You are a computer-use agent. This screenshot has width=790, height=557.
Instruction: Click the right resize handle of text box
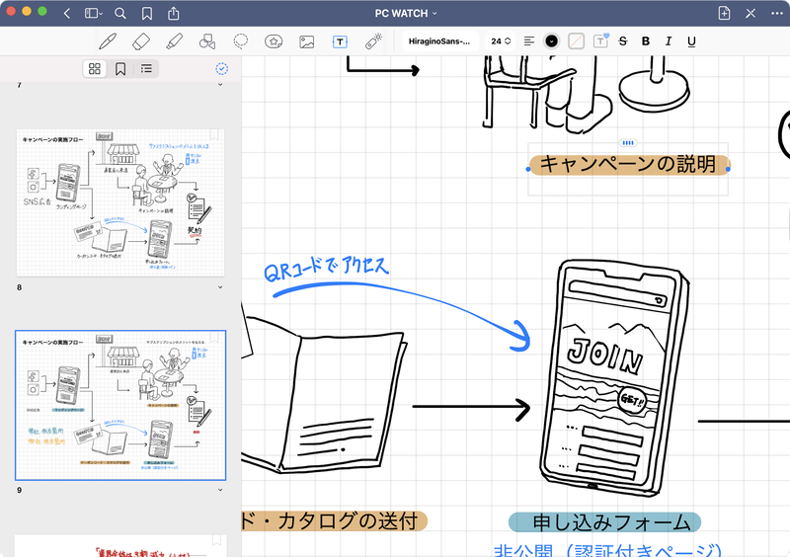click(728, 169)
